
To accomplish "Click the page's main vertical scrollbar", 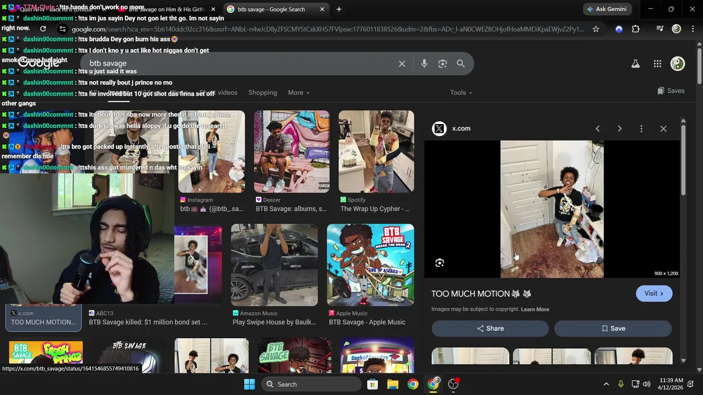I will tap(699, 66).
